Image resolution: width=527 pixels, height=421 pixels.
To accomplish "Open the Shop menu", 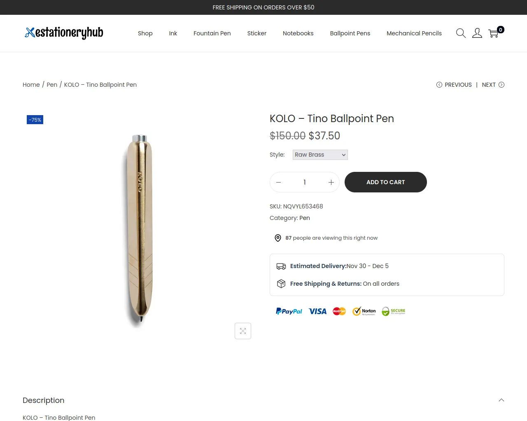I will 145,33.
